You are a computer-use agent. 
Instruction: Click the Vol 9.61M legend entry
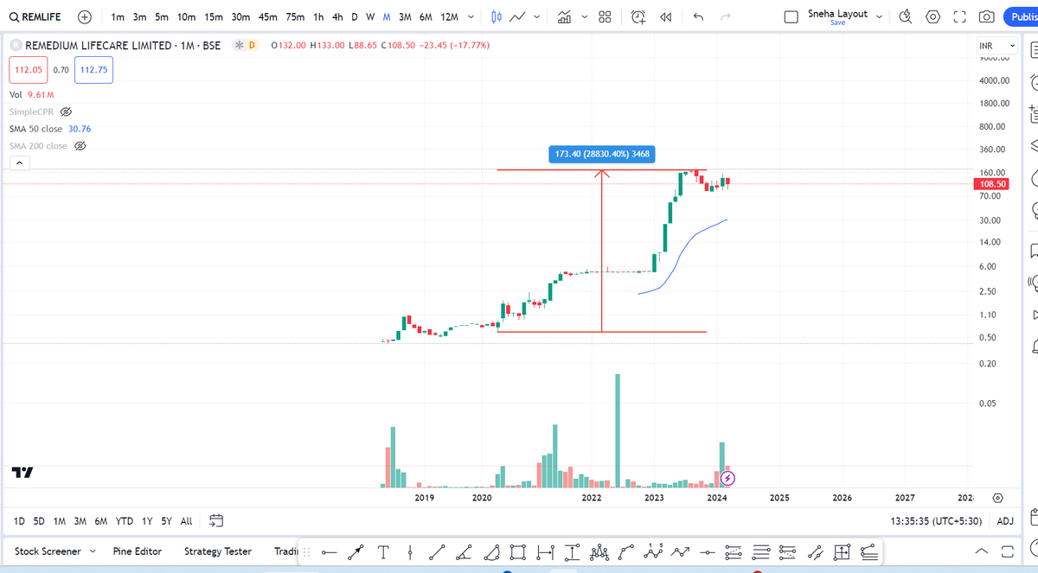pos(32,95)
